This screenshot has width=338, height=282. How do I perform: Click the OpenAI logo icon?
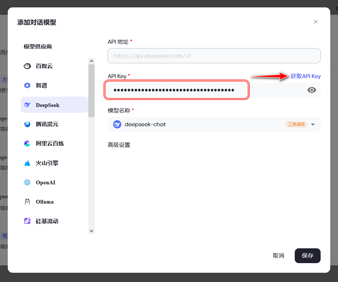tap(27, 182)
